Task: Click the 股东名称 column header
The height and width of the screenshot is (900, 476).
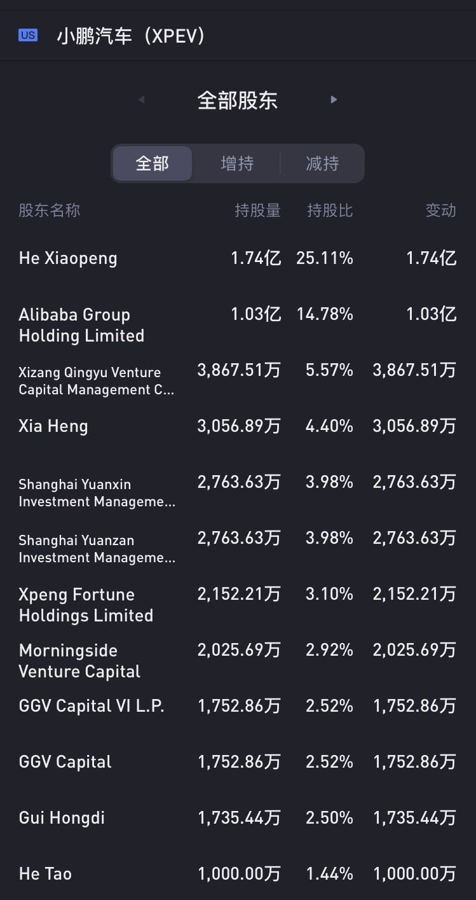Action: point(50,211)
